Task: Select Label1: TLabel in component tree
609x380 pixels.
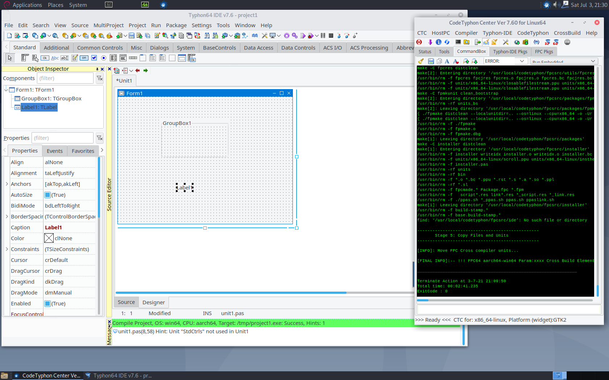Action: (39, 107)
